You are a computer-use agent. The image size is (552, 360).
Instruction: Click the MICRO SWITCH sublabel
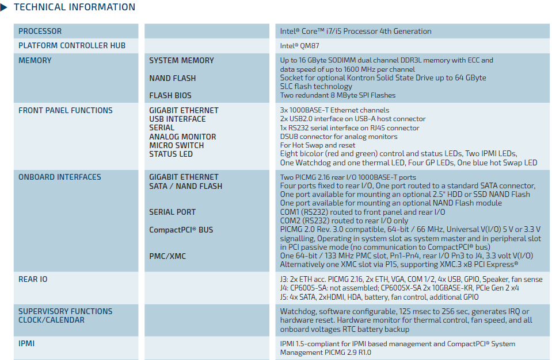click(176, 145)
